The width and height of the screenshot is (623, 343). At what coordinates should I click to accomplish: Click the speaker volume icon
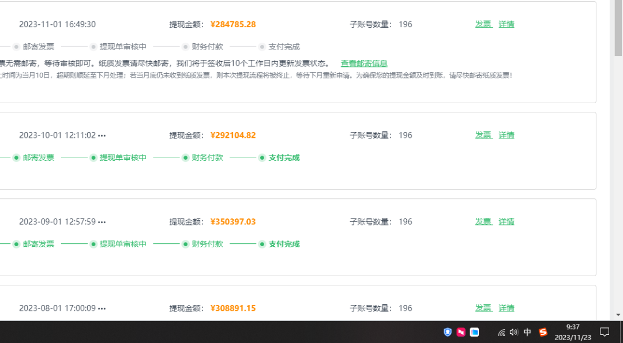513,332
